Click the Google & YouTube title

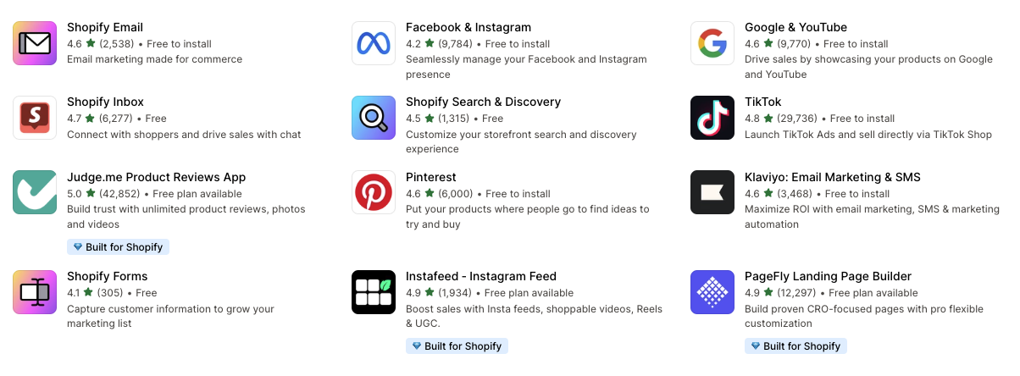795,27
